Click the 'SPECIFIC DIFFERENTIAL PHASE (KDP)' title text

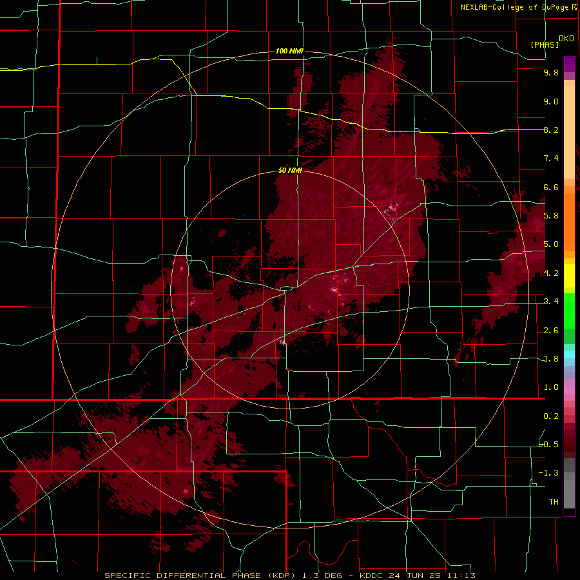(x=200, y=575)
